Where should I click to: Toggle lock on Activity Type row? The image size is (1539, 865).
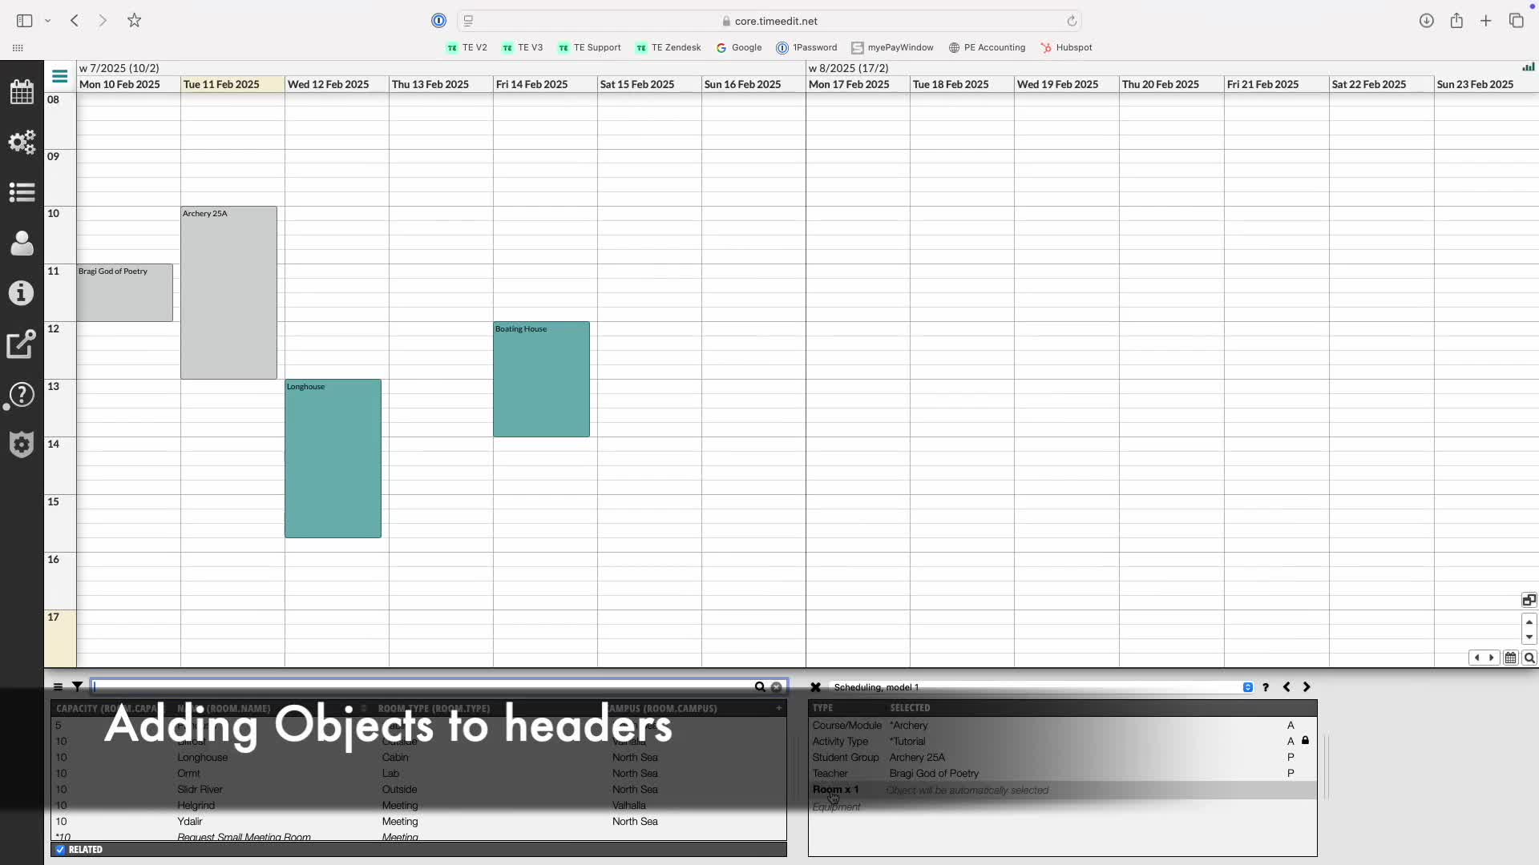(x=1305, y=741)
